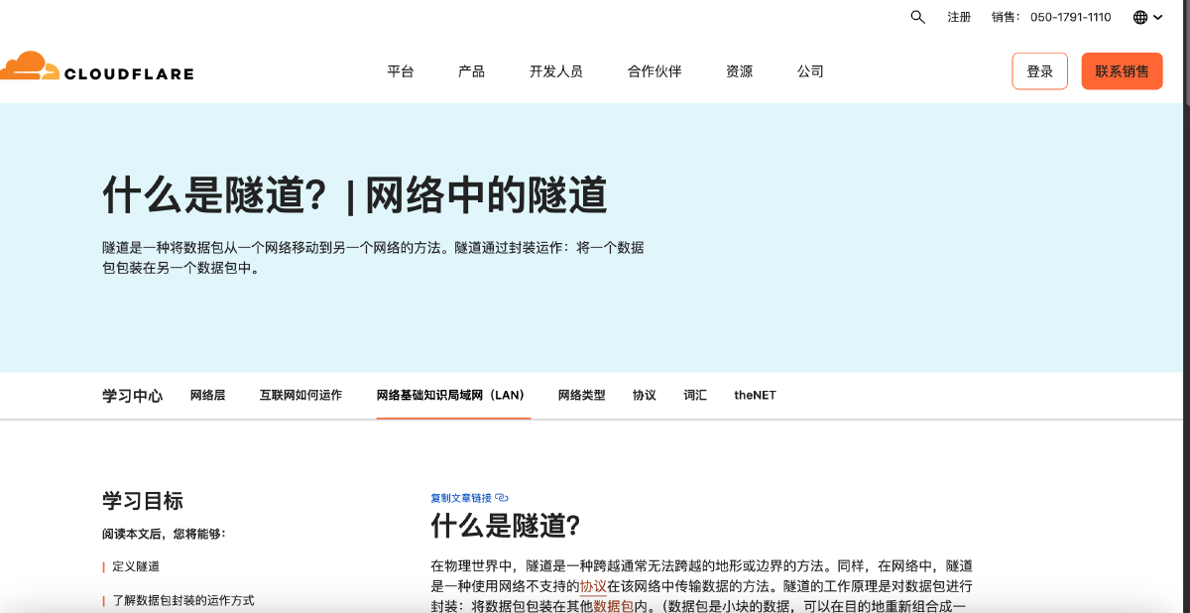The height and width of the screenshot is (613, 1190).
Task: Click the copy article link chain icon
Action: 501,498
